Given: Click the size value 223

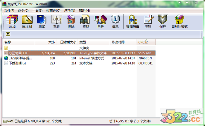Looking at the screenshot, I should (52, 63).
